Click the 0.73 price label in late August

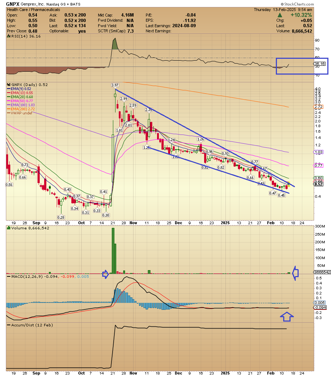coord(25,165)
